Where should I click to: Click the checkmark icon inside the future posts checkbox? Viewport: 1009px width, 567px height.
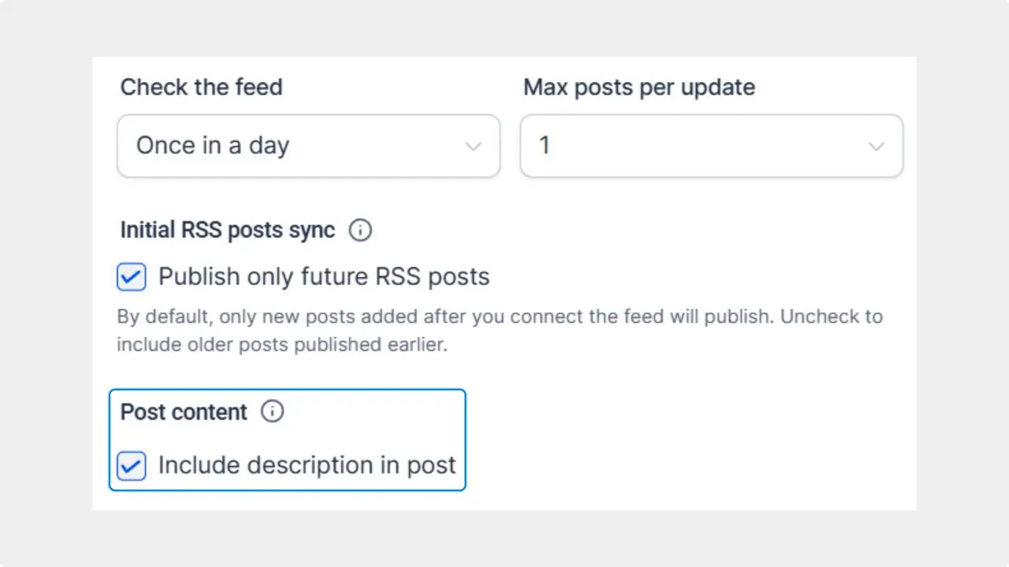pyautogui.click(x=131, y=276)
